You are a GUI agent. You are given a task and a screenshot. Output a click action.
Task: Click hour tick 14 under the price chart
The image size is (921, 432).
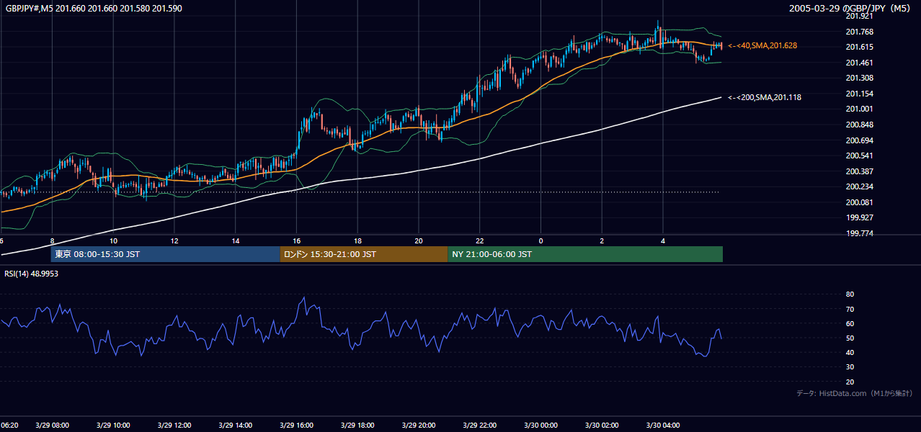point(236,240)
